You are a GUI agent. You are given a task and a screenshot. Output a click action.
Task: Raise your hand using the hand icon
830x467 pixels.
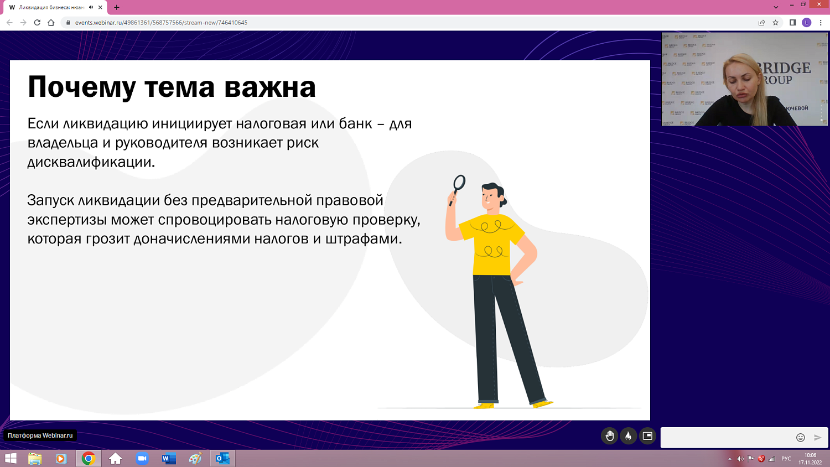coord(609,437)
